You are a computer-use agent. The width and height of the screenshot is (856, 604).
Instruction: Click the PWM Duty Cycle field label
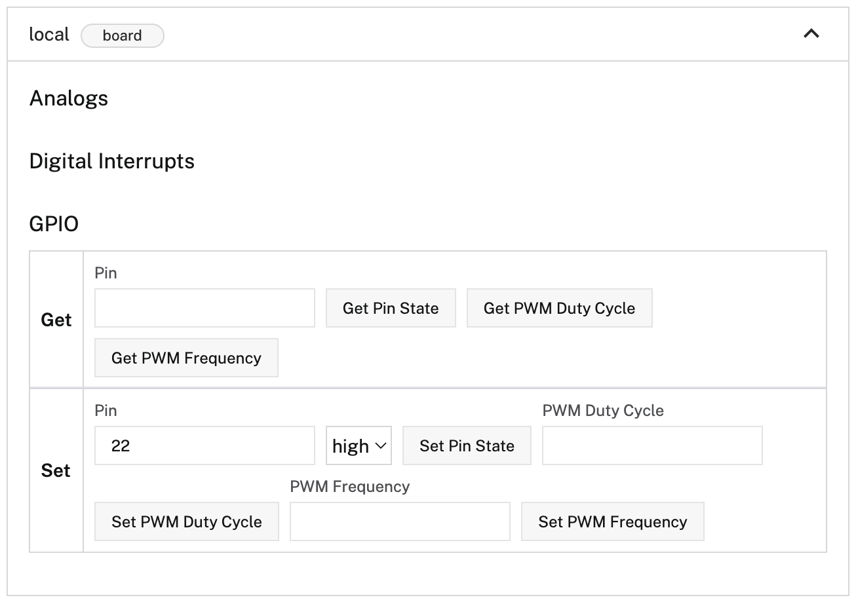[x=603, y=411]
